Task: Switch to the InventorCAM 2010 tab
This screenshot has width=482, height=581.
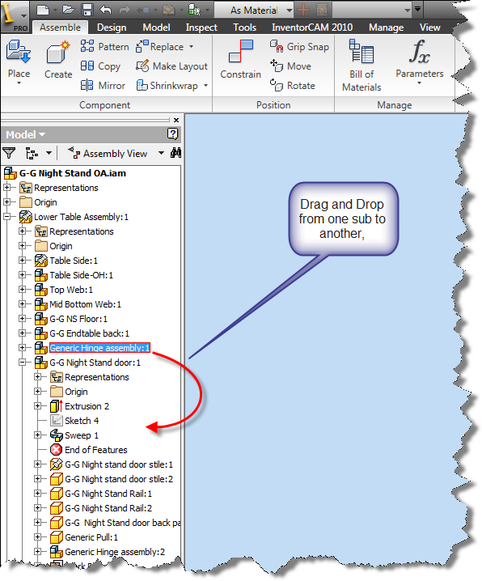Action: point(312,28)
